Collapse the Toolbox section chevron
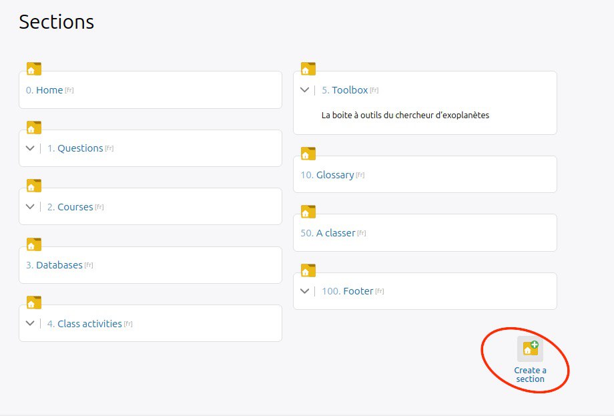614x416 pixels. [x=304, y=89]
